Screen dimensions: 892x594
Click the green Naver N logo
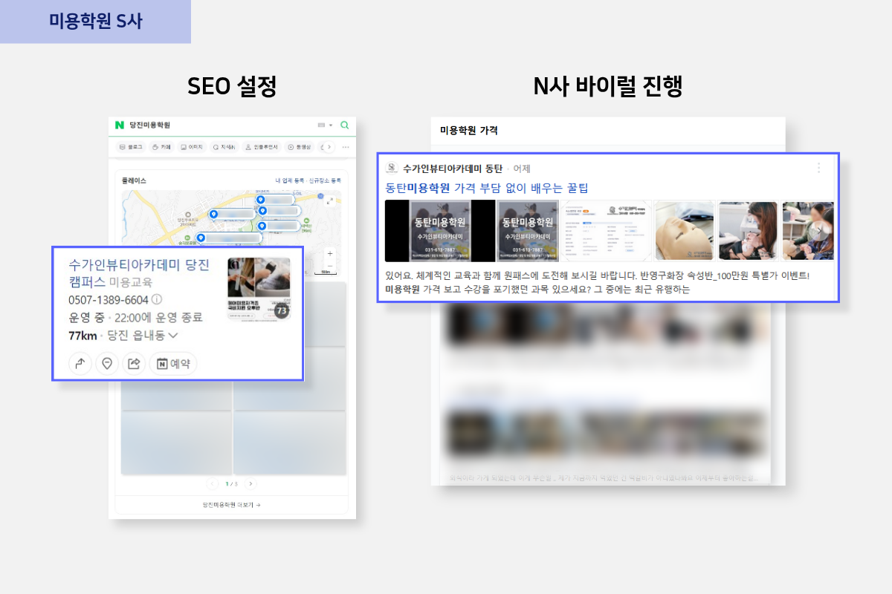point(119,125)
